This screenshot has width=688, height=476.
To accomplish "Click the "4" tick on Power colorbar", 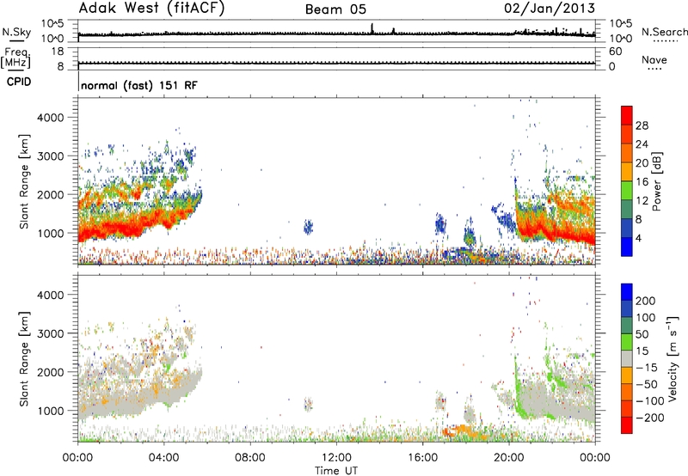I will pyautogui.click(x=639, y=238).
